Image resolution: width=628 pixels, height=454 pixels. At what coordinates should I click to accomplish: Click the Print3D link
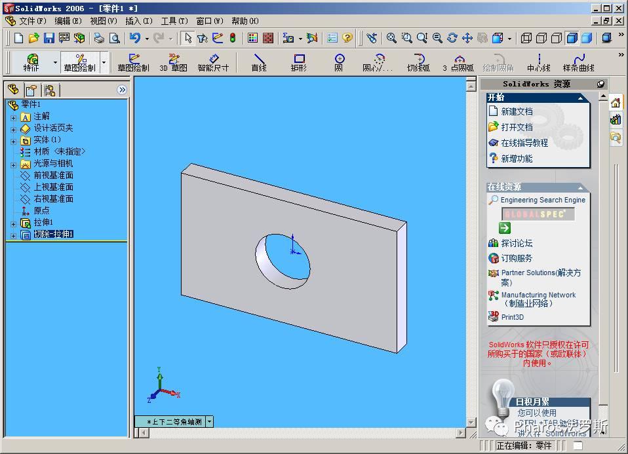click(512, 317)
